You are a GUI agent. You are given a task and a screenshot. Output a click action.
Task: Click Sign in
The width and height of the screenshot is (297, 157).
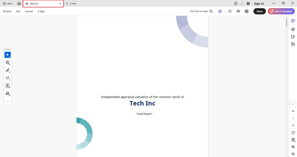[259, 3]
